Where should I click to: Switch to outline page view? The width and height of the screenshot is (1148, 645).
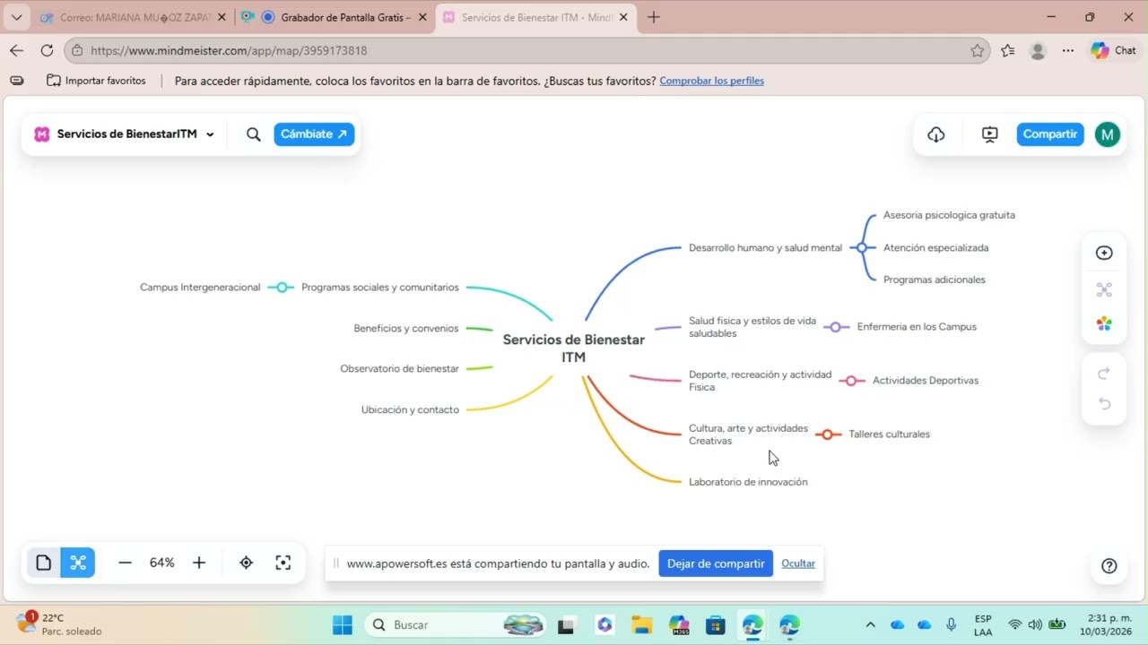[x=44, y=563]
